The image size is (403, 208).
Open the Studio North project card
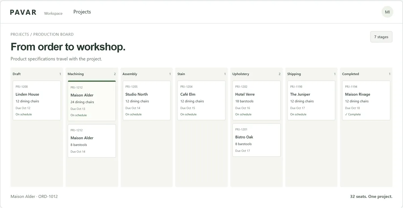[146, 100]
